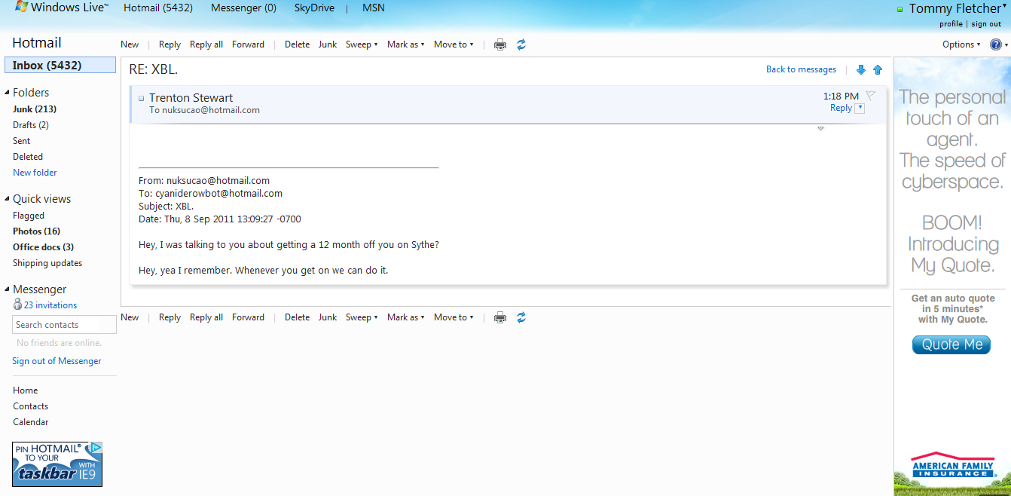Open Drafts (2) folder

(31, 125)
